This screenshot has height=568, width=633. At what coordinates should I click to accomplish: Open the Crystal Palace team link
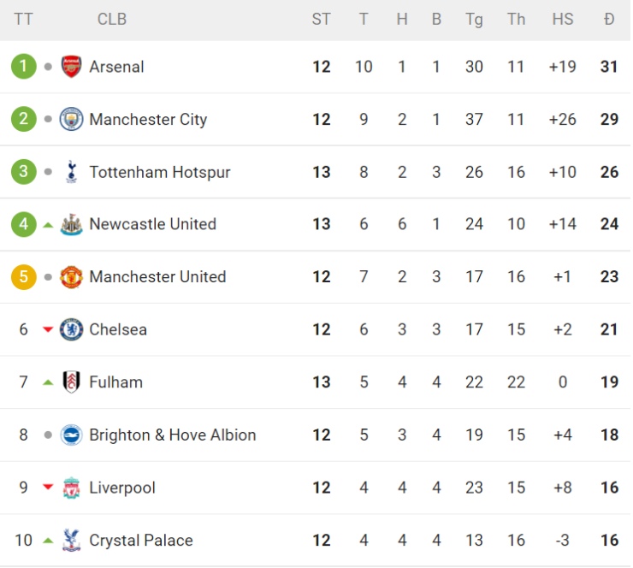(140, 541)
